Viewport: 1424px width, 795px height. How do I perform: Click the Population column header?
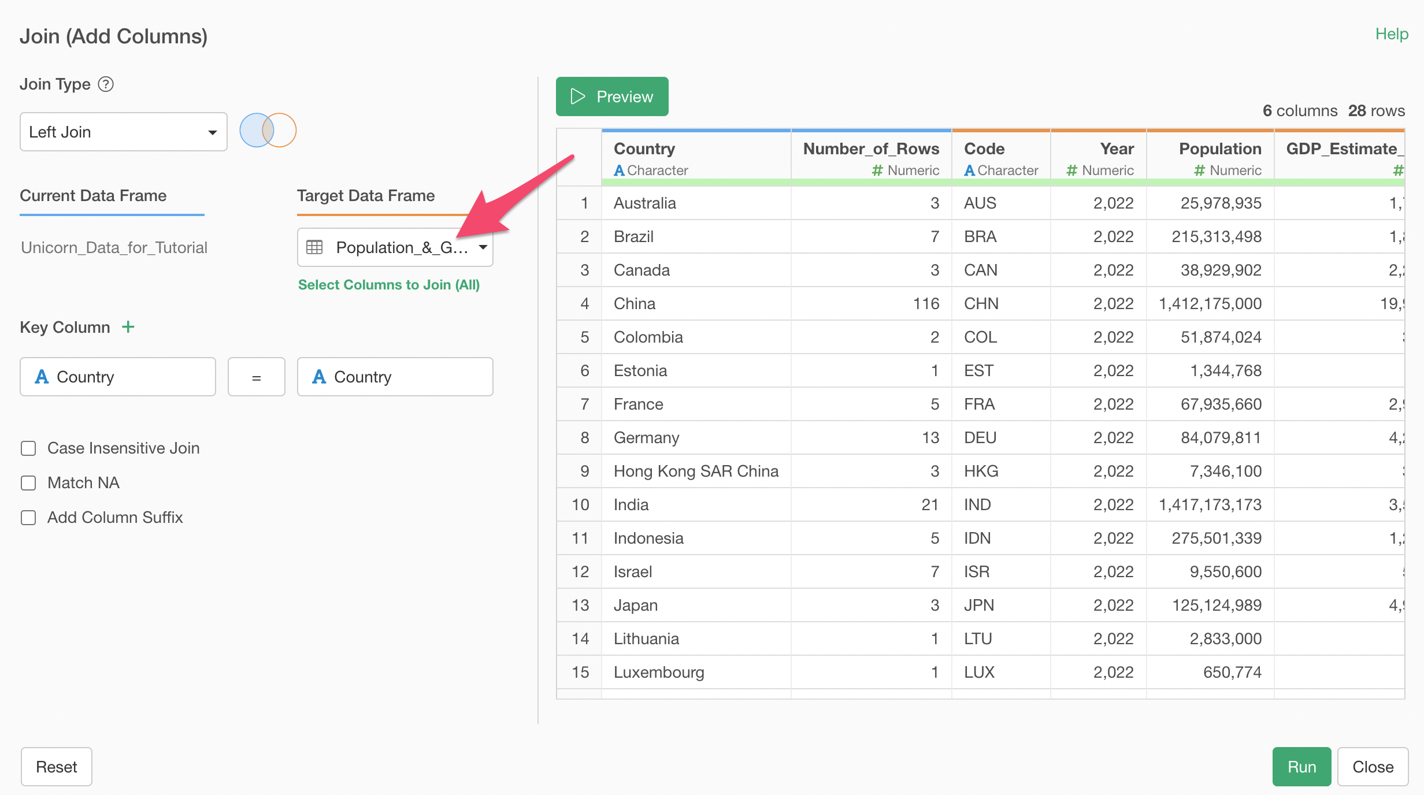[x=1219, y=149]
